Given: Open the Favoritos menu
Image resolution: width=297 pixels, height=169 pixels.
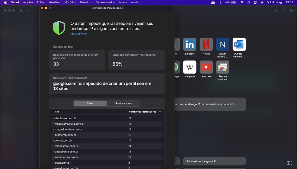Looking at the screenshot, I should (x=86, y=2).
